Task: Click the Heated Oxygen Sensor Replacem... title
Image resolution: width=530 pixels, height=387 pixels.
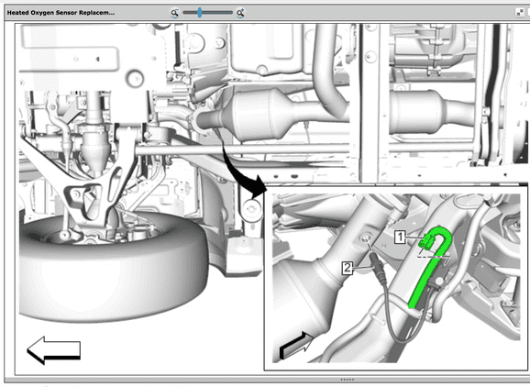Action: [61, 13]
